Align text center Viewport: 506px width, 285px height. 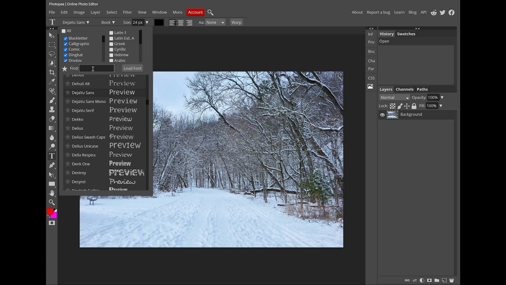tap(181, 23)
